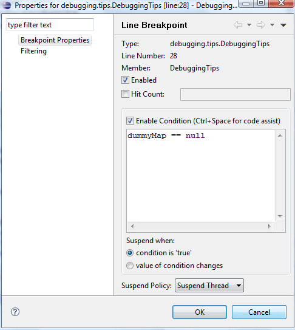295x330 pixels.
Task: Select 'value of condition changes' radio button
Action: click(x=130, y=266)
